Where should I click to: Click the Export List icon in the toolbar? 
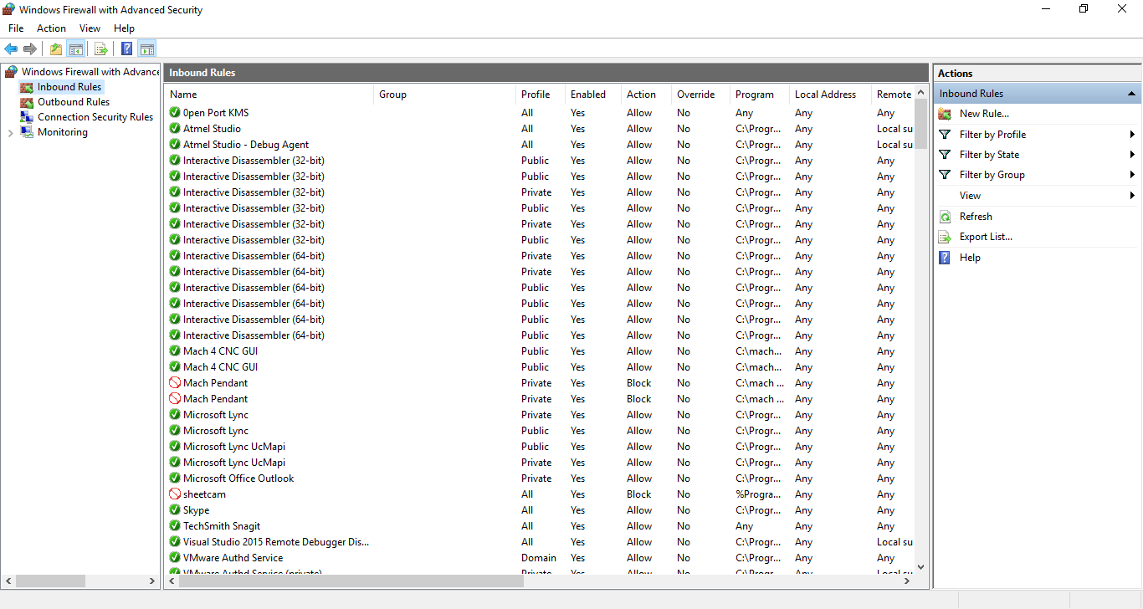click(x=101, y=49)
